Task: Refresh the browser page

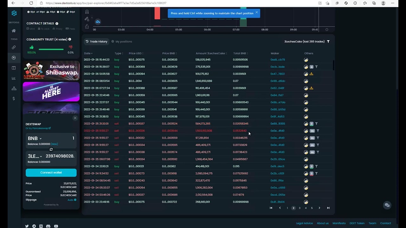Action: coord(31,3)
